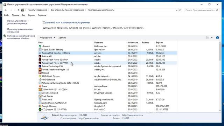The width and height of the screenshot is (224, 126).
Task: Click the Google Chrome icon
Action: (40, 106)
